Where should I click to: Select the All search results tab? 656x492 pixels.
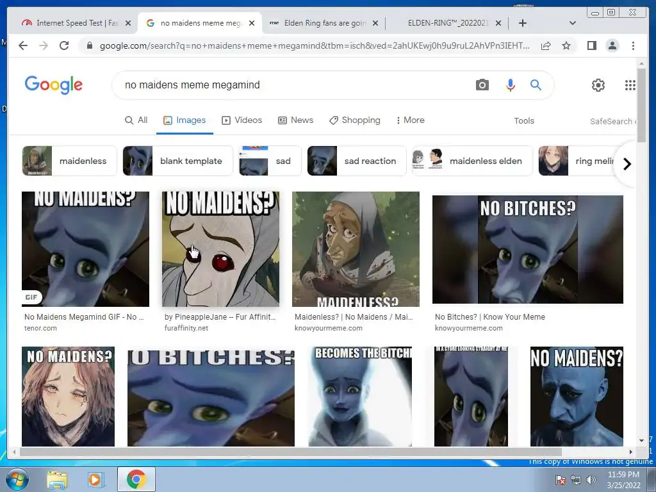136,120
